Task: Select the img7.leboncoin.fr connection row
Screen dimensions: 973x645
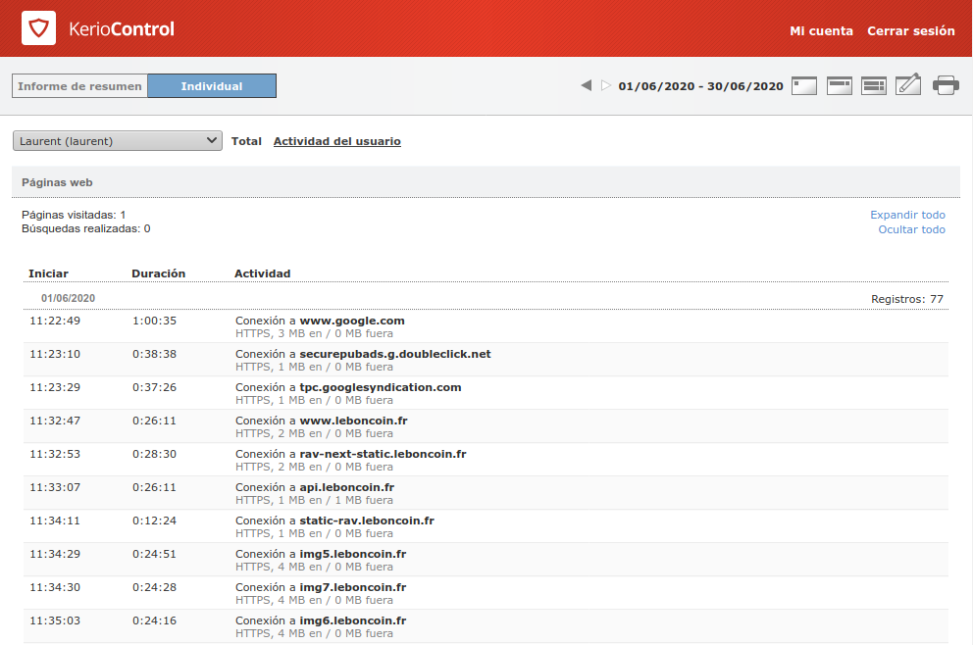Action: 486,593
